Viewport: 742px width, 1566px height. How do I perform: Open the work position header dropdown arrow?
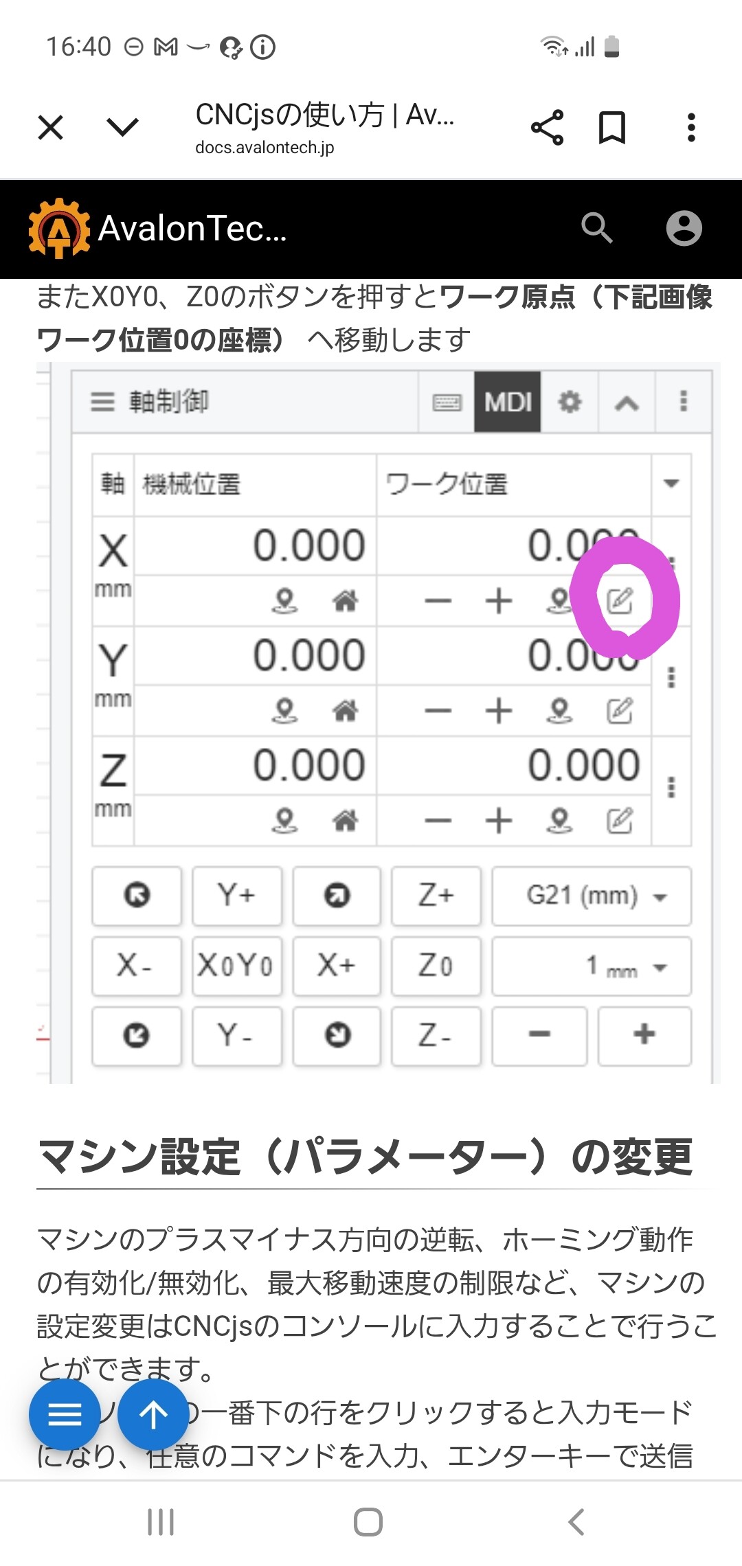671,484
